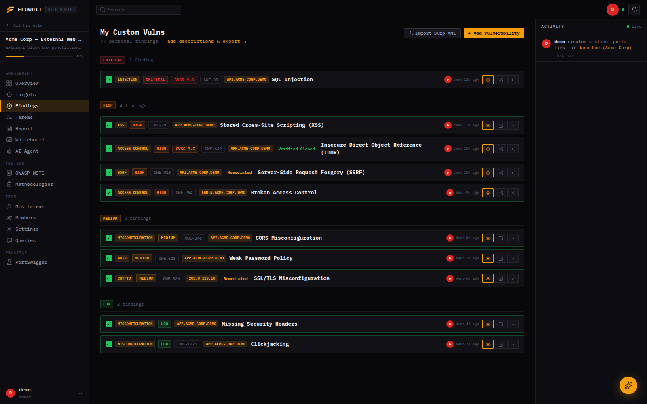The image size is (647, 404).
Task: Open OWASP WSTG testing page
Action: 44,173
